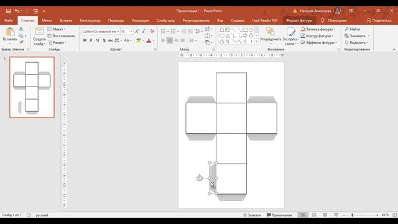Screen dimensions: 398x224
Task: Collapse the ribbon with the arrow
Action: tap(394, 49)
